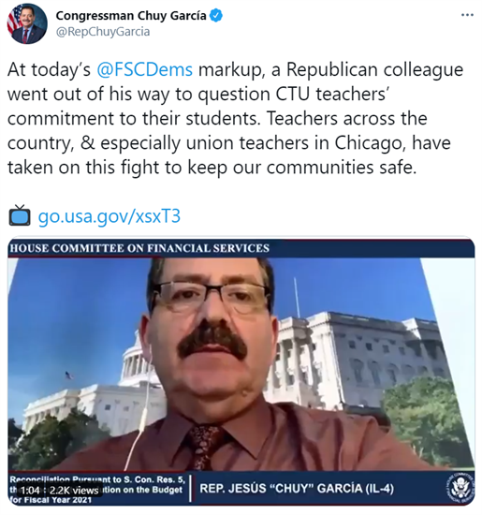Click the Rep. Jesús "Chuy" García name caption
482x515 pixels.
297,489
